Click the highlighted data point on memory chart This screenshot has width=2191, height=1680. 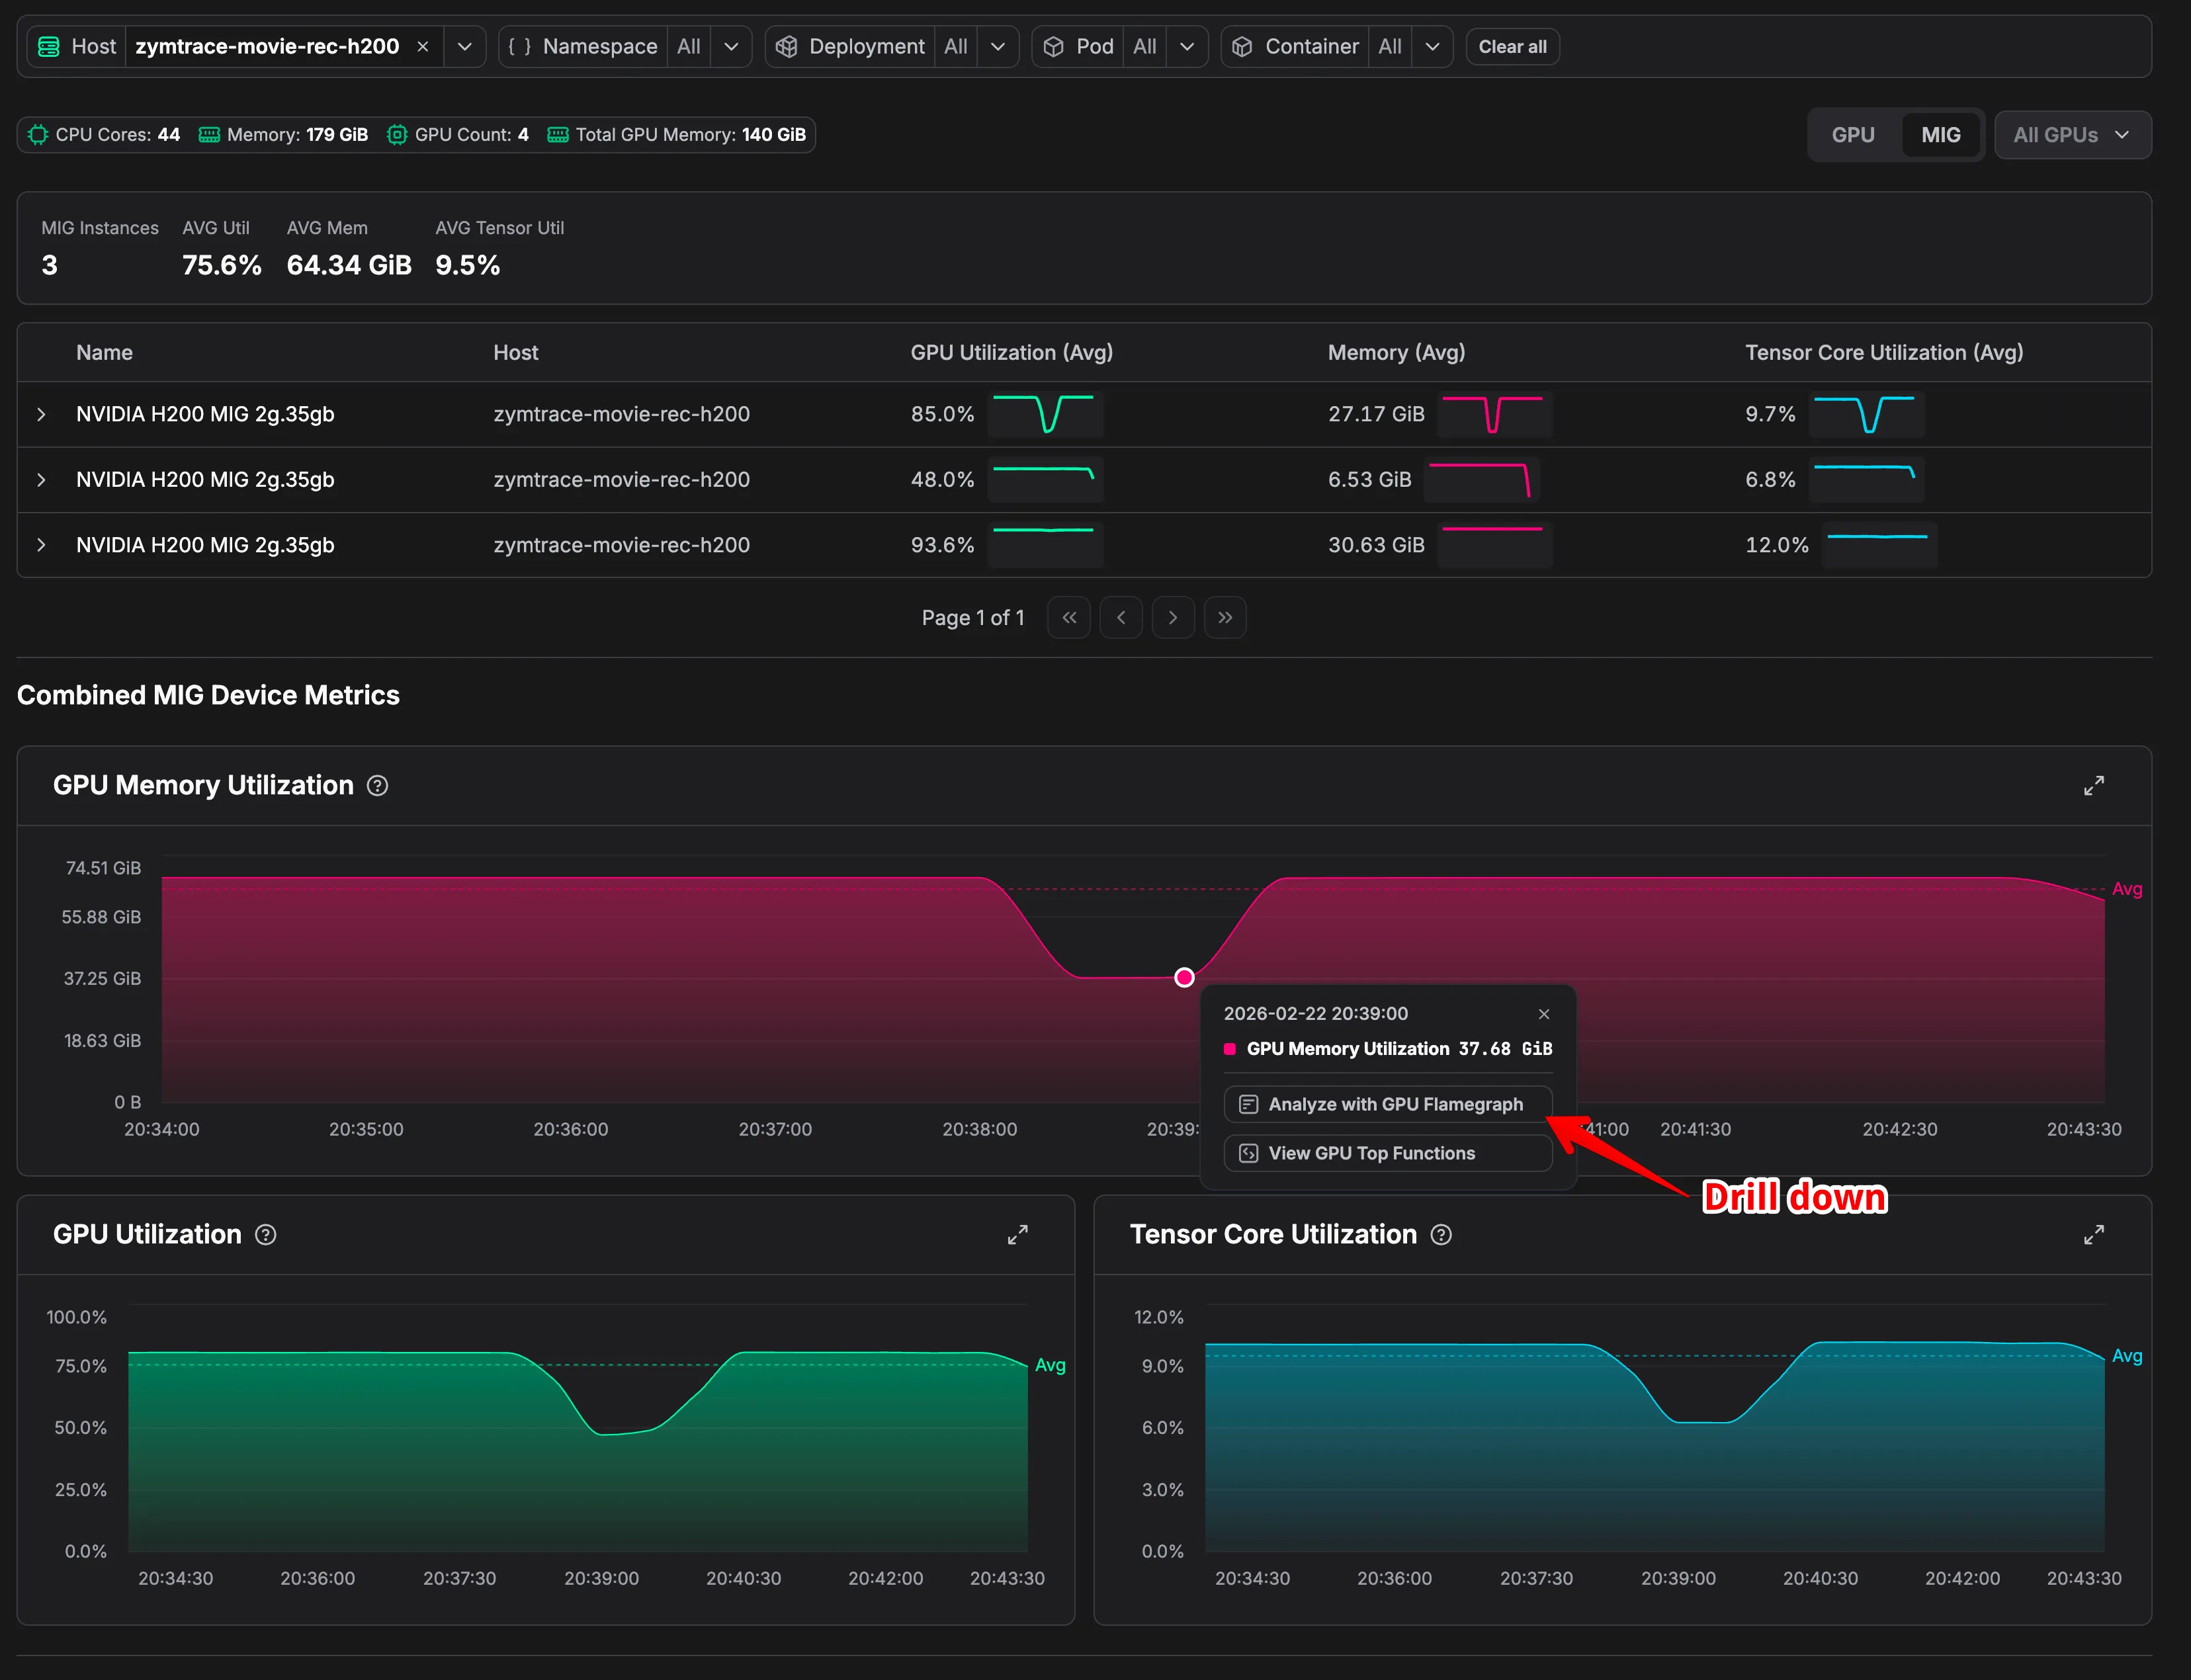(x=1184, y=977)
